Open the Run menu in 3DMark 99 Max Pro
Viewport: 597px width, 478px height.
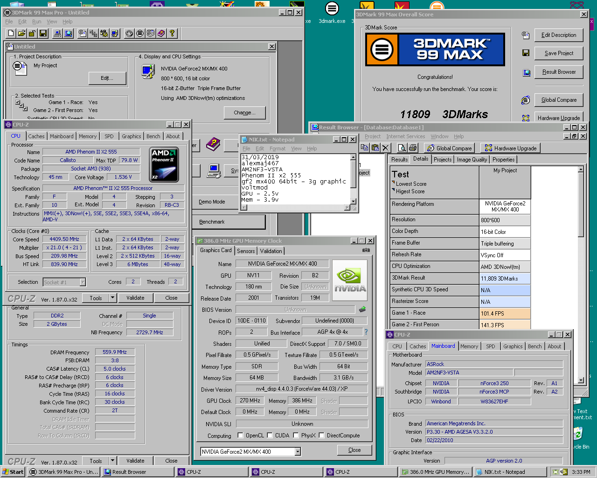click(37, 21)
